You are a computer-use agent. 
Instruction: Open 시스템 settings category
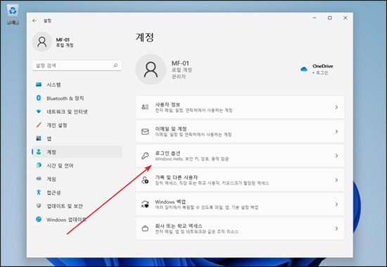77,85
